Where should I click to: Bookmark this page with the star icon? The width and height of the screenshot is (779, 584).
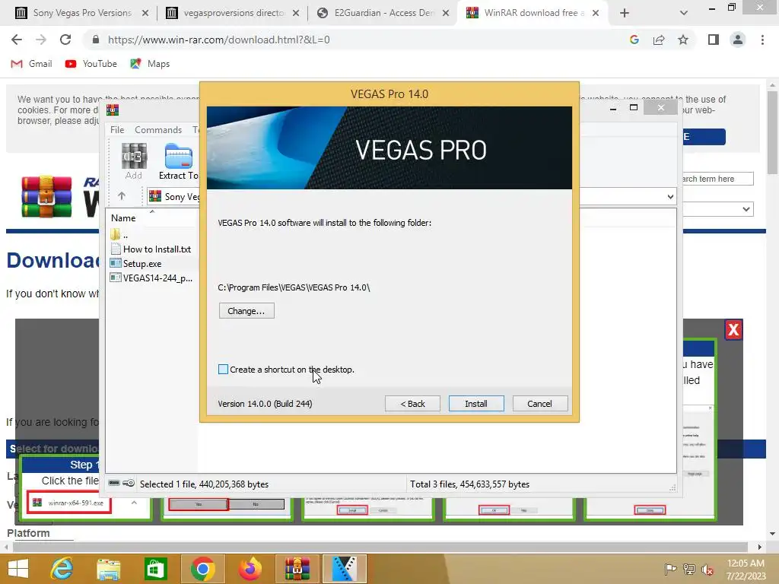[x=683, y=40]
